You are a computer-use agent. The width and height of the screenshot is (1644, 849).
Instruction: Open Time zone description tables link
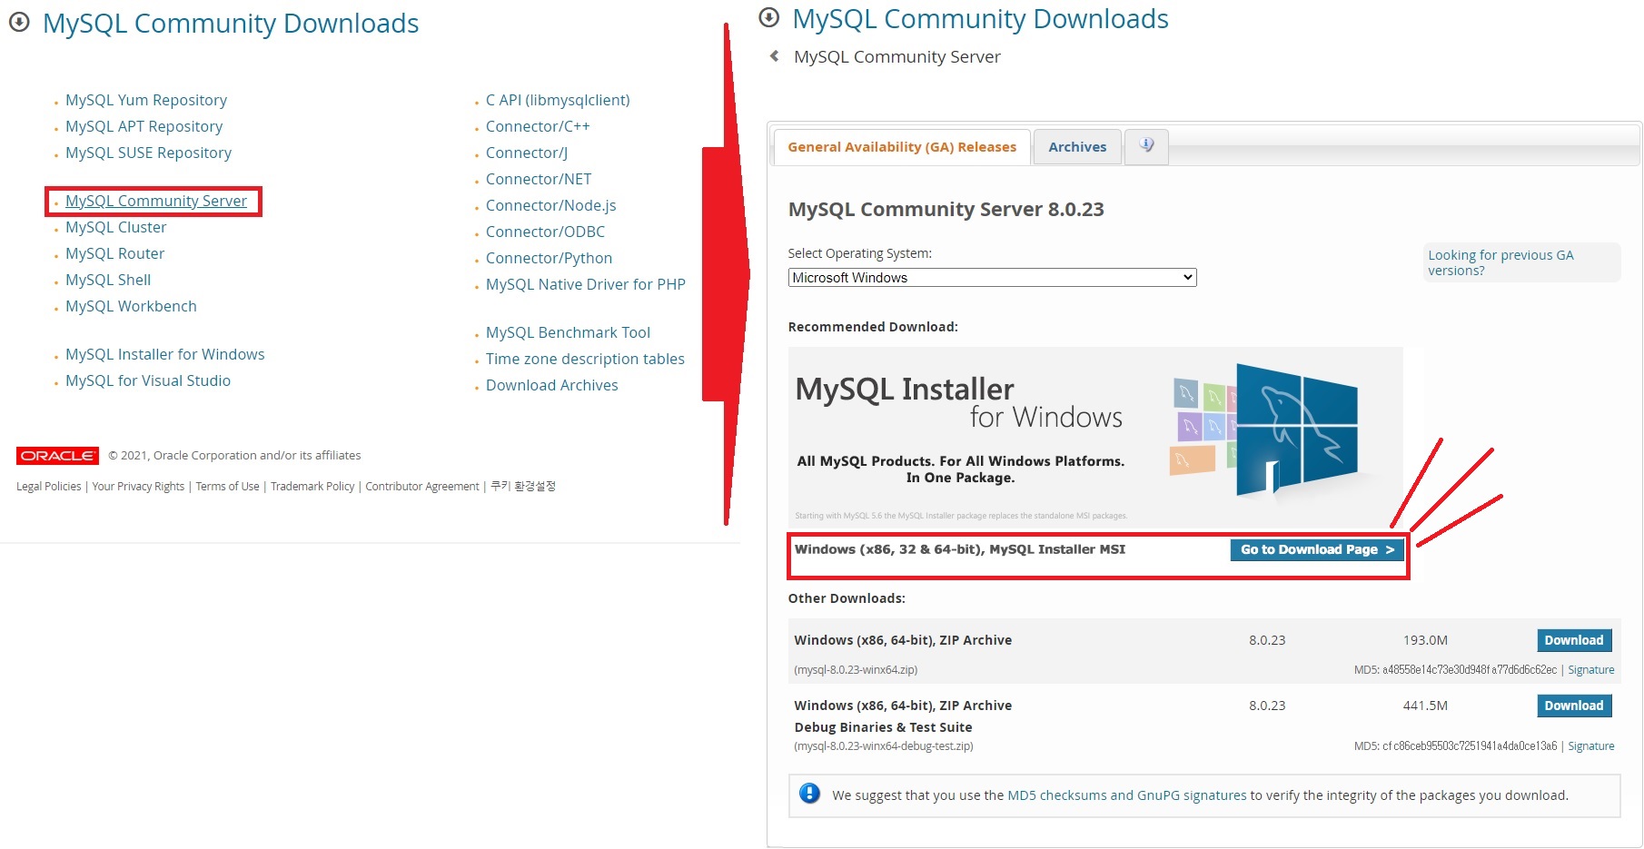(585, 359)
